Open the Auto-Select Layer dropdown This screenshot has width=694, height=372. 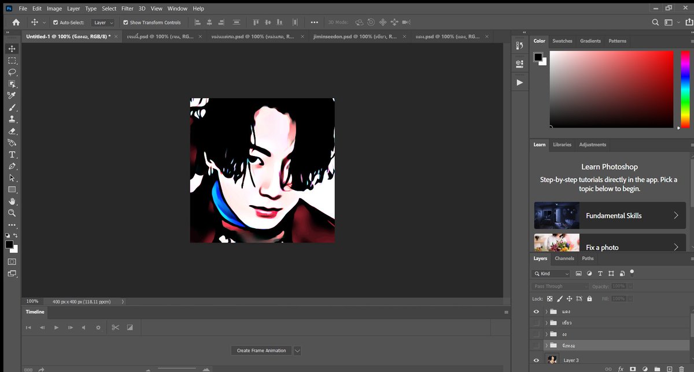(104, 23)
